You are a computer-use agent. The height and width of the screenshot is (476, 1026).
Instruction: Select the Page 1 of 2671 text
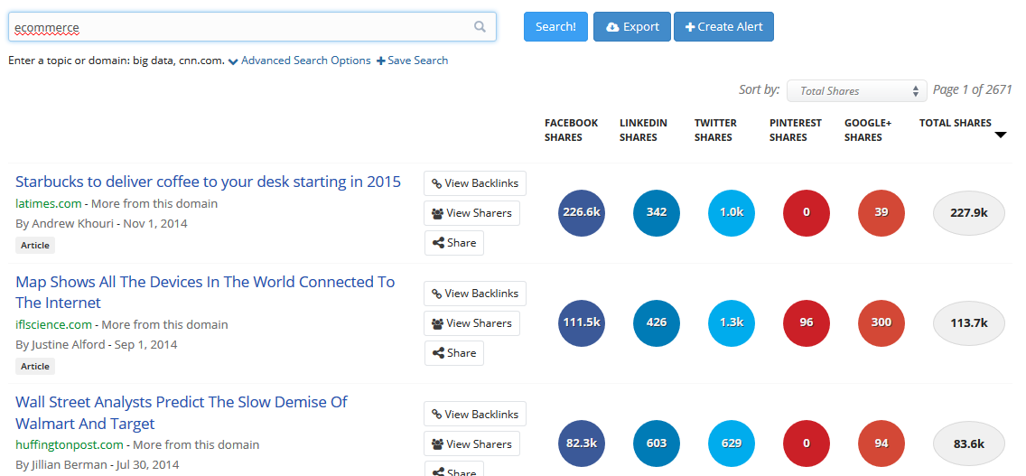click(x=973, y=89)
